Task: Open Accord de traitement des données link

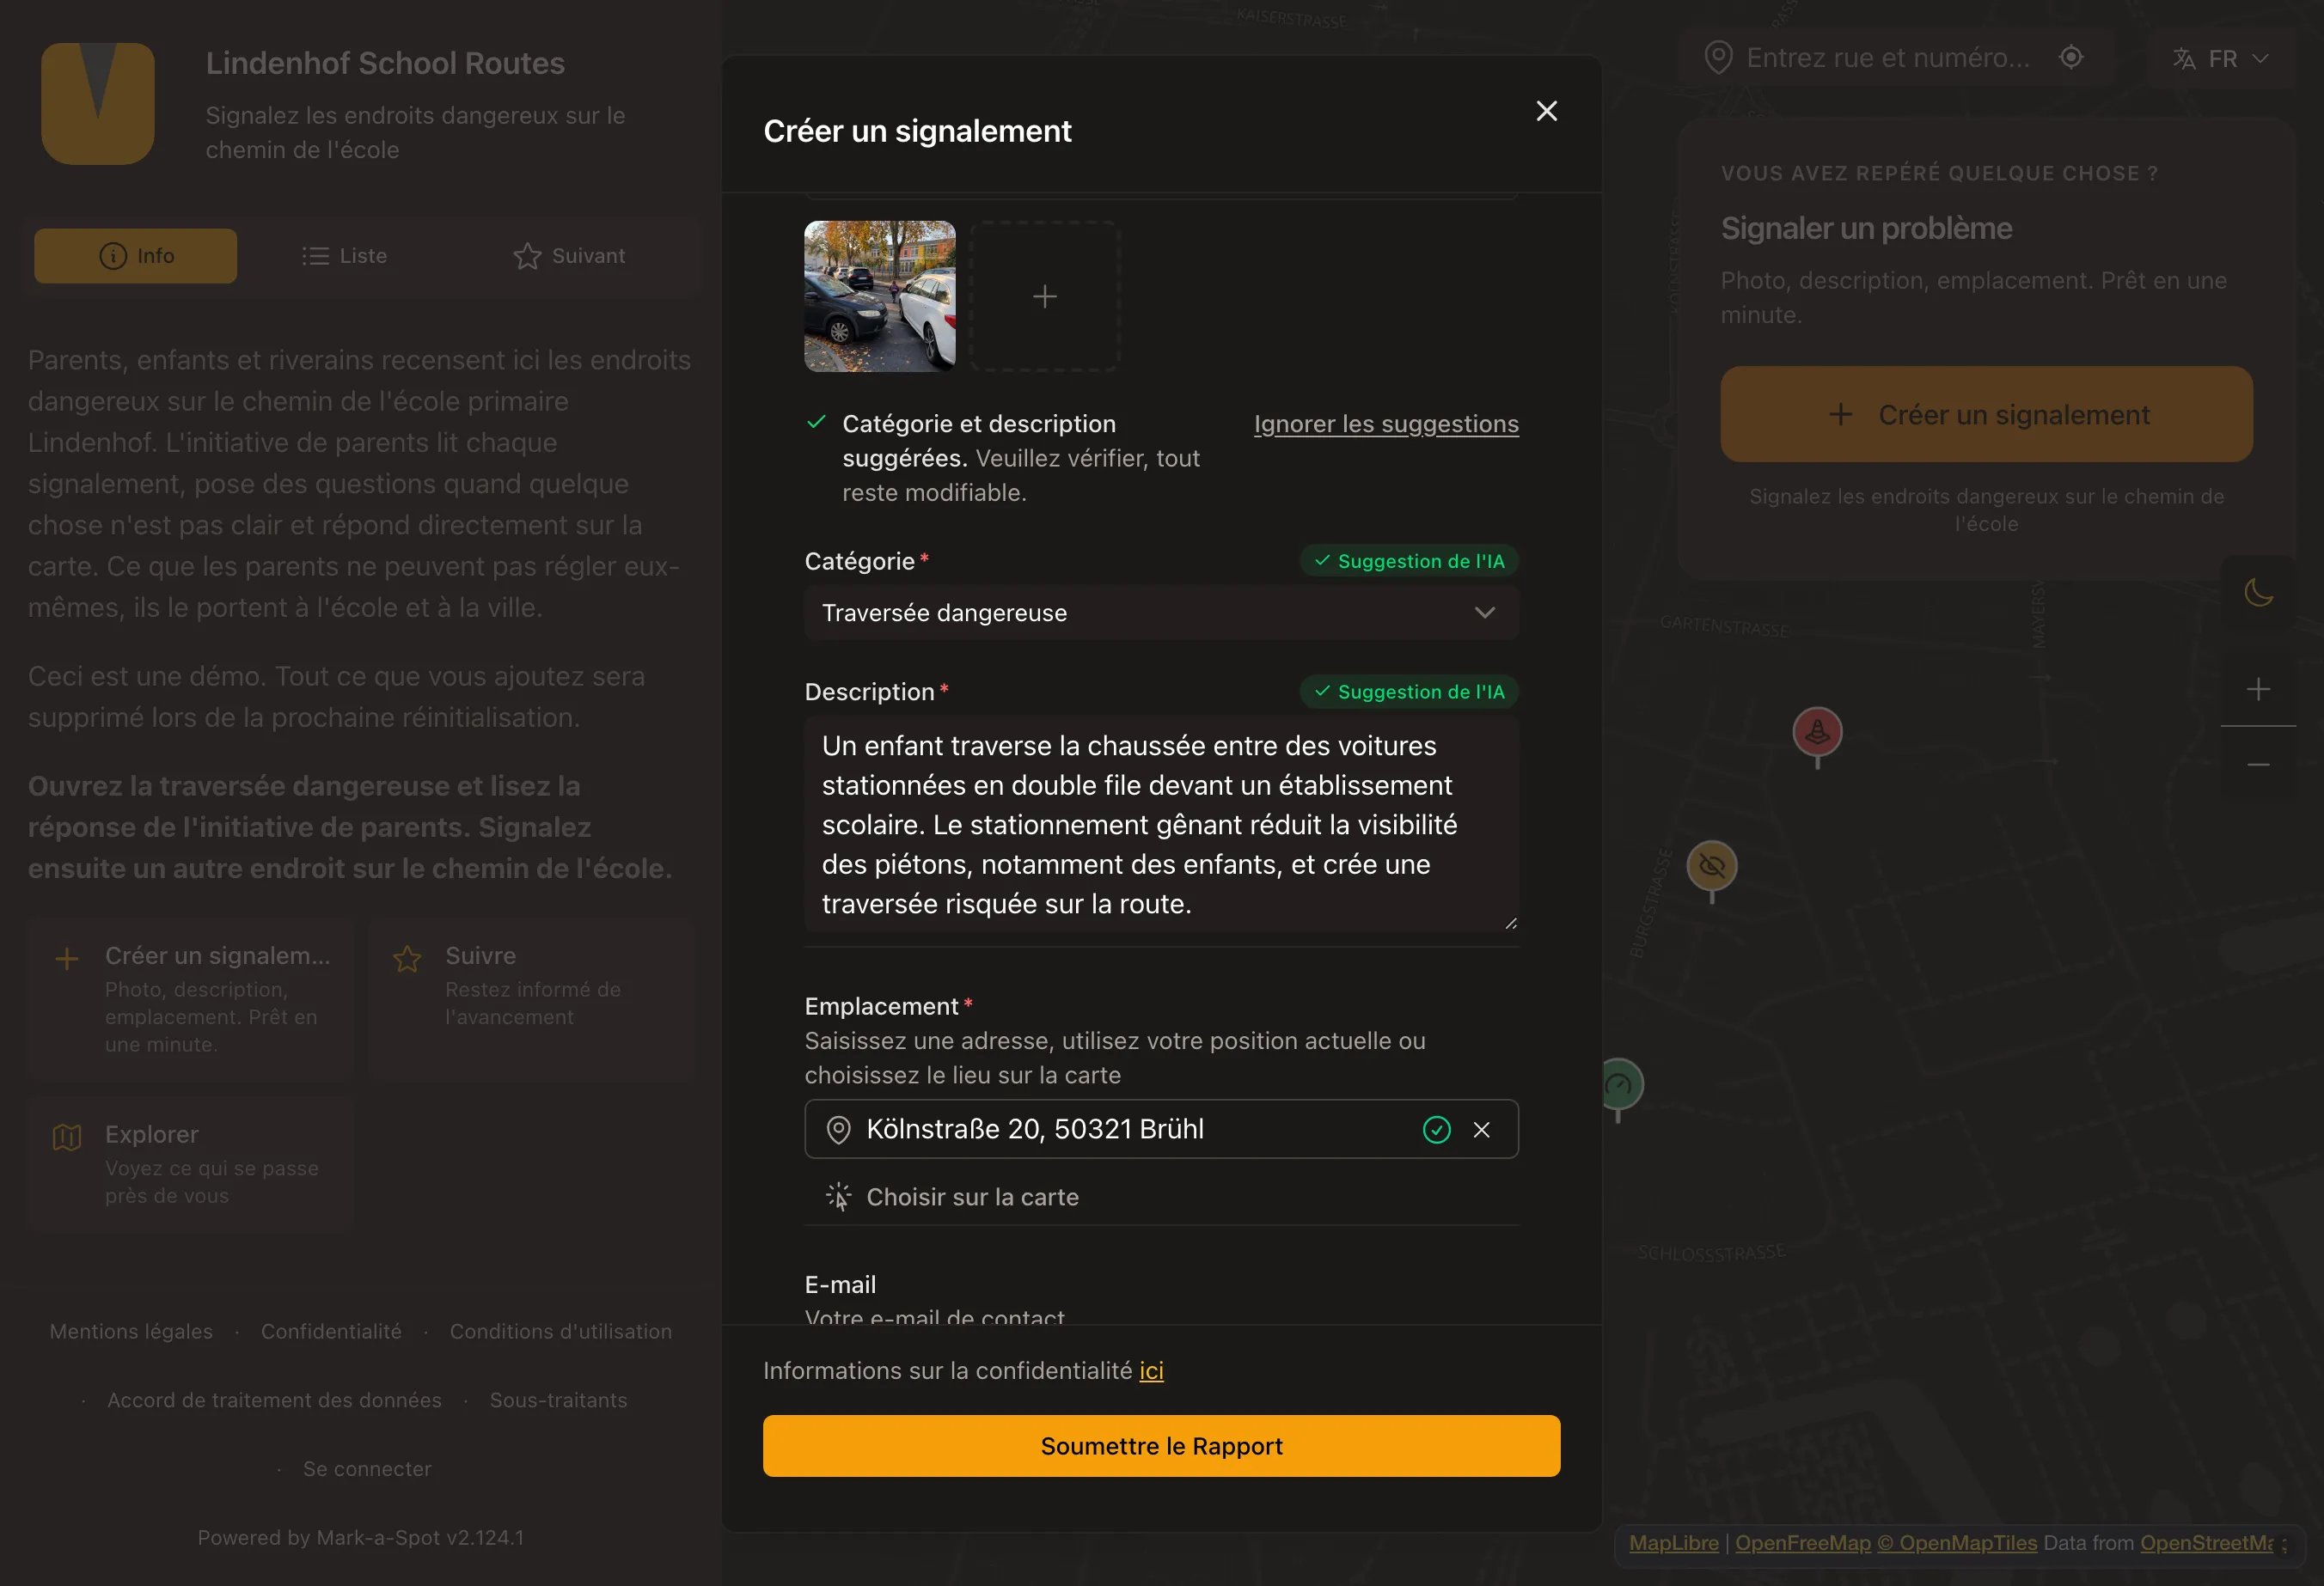Action: pyautogui.click(x=274, y=1400)
